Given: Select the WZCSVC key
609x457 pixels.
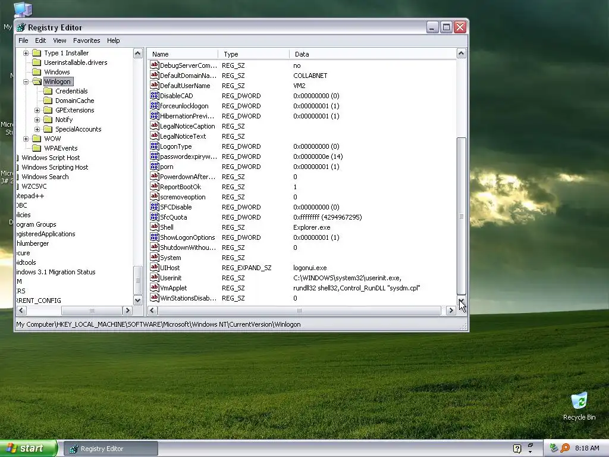Looking at the screenshot, I should pyautogui.click(x=34, y=186).
